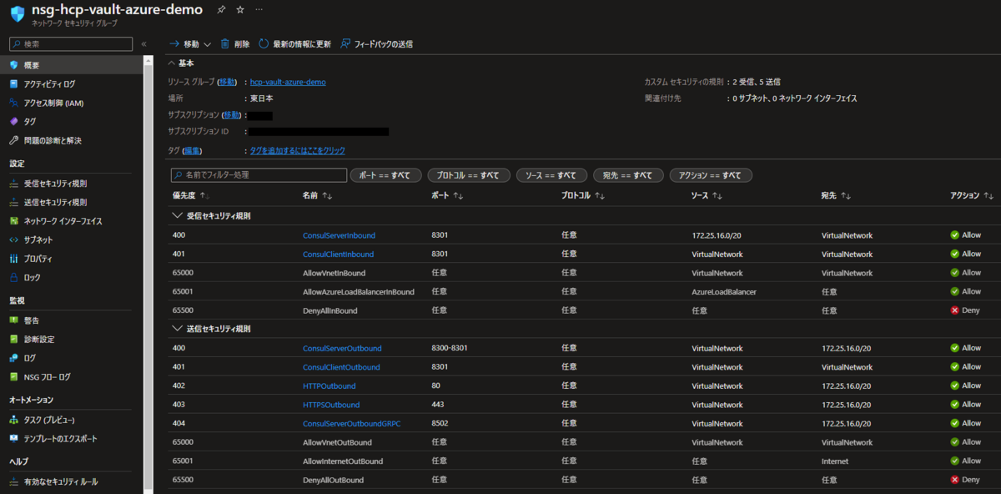
Task: Click the プロパティ sidebar icon
Action: point(14,259)
